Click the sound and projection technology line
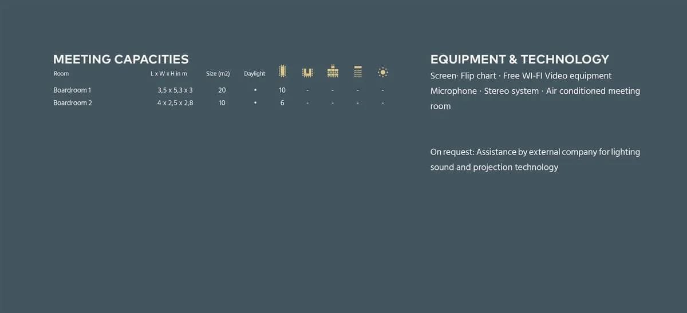Viewport: 687px width, 313px height. pyautogui.click(x=494, y=167)
